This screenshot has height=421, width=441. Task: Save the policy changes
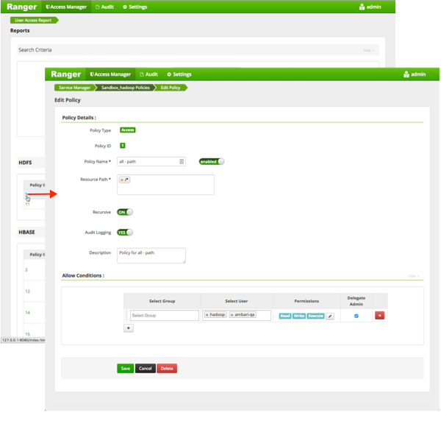click(x=125, y=368)
